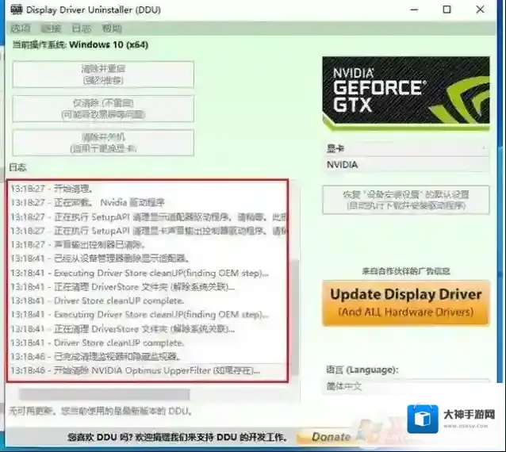The width and height of the screenshot is (506, 452).
Task: Open the 选项 menu
Action: (x=21, y=29)
